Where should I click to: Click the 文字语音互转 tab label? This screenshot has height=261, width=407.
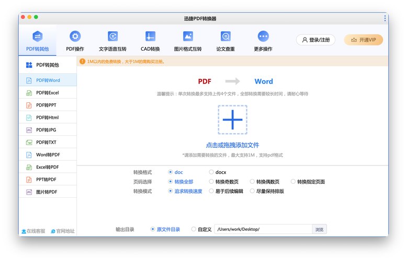pos(112,49)
